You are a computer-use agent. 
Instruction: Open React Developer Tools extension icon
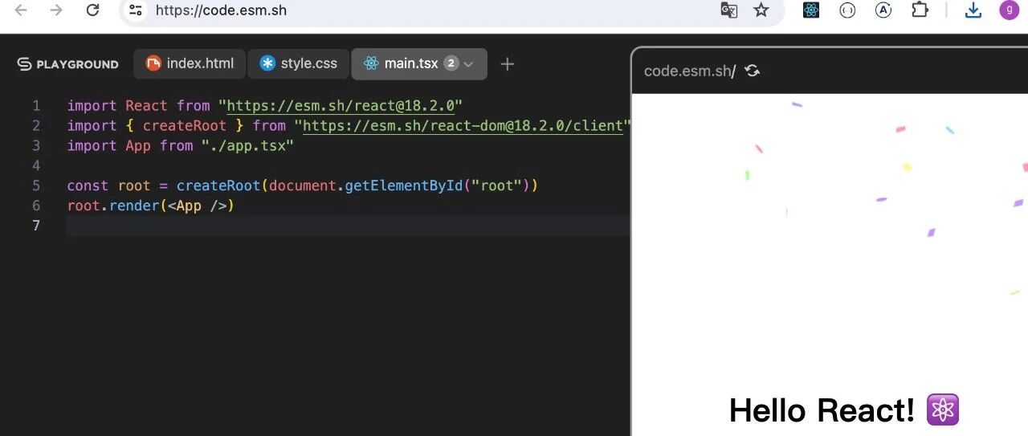[811, 10]
